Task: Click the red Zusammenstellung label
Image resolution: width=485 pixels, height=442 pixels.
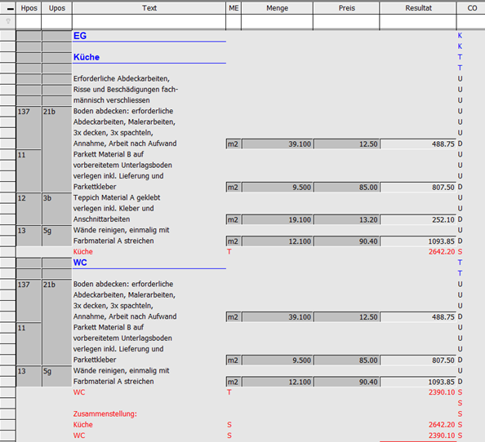Action: click(x=105, y=414)
